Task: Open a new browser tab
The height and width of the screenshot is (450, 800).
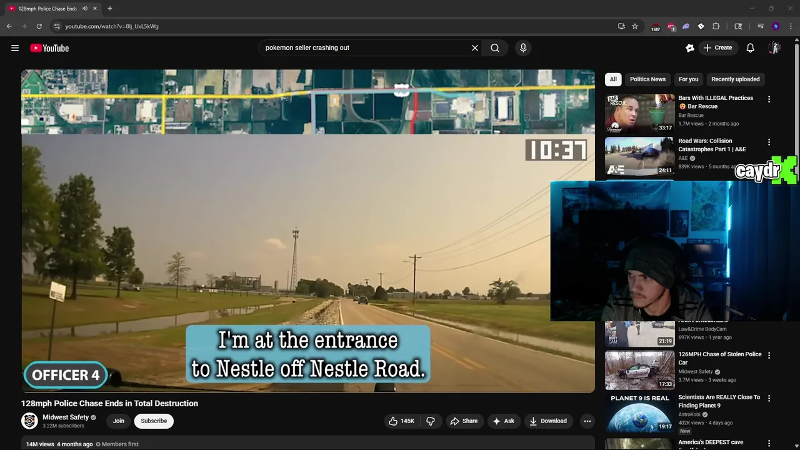Action: [110, 8]
